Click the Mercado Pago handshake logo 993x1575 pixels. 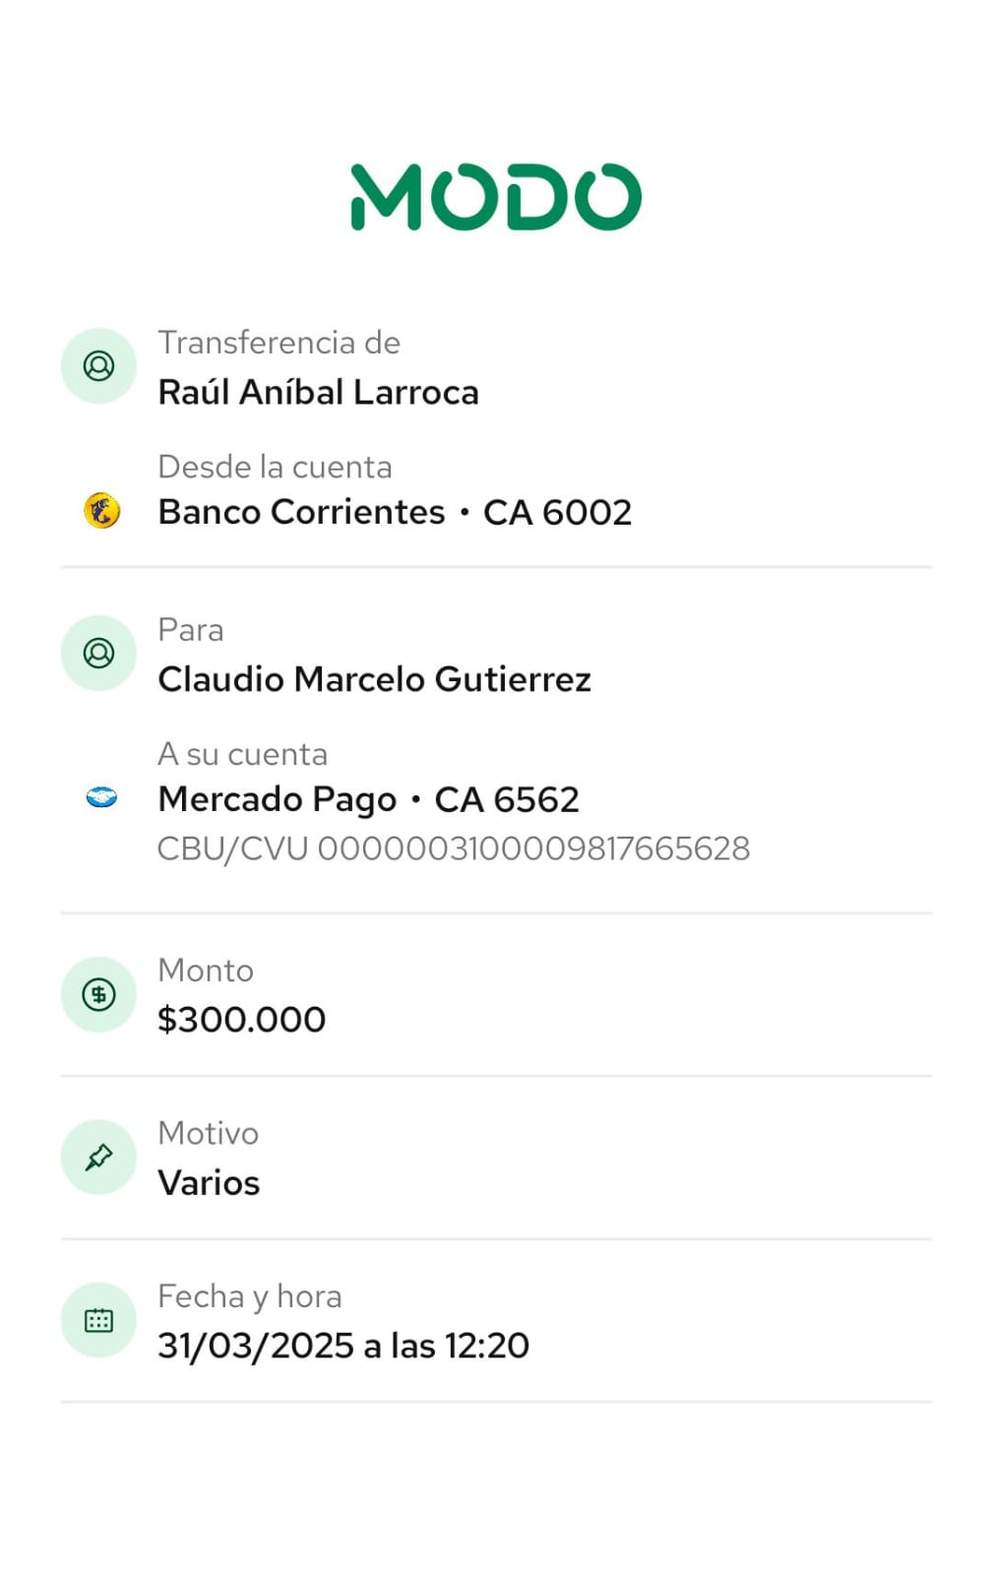coord(101,797)
